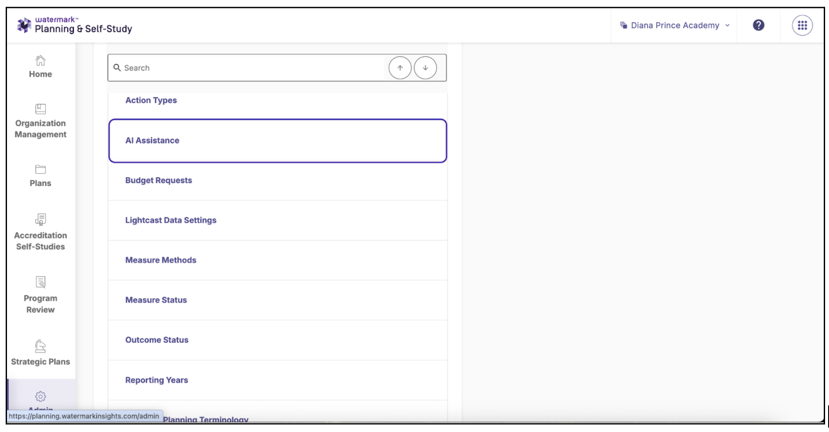Open Reporting Years settings
This screenshot has height=432, width=829.
click(x=277, y=380)
